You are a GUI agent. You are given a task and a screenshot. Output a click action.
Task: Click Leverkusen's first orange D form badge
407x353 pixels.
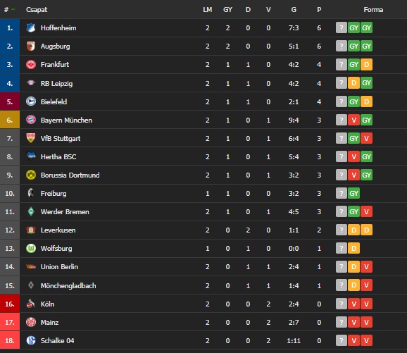[x=353, y=230]
